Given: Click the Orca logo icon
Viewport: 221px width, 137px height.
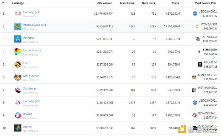Looking at the screenshot, I should click(18, 64).
